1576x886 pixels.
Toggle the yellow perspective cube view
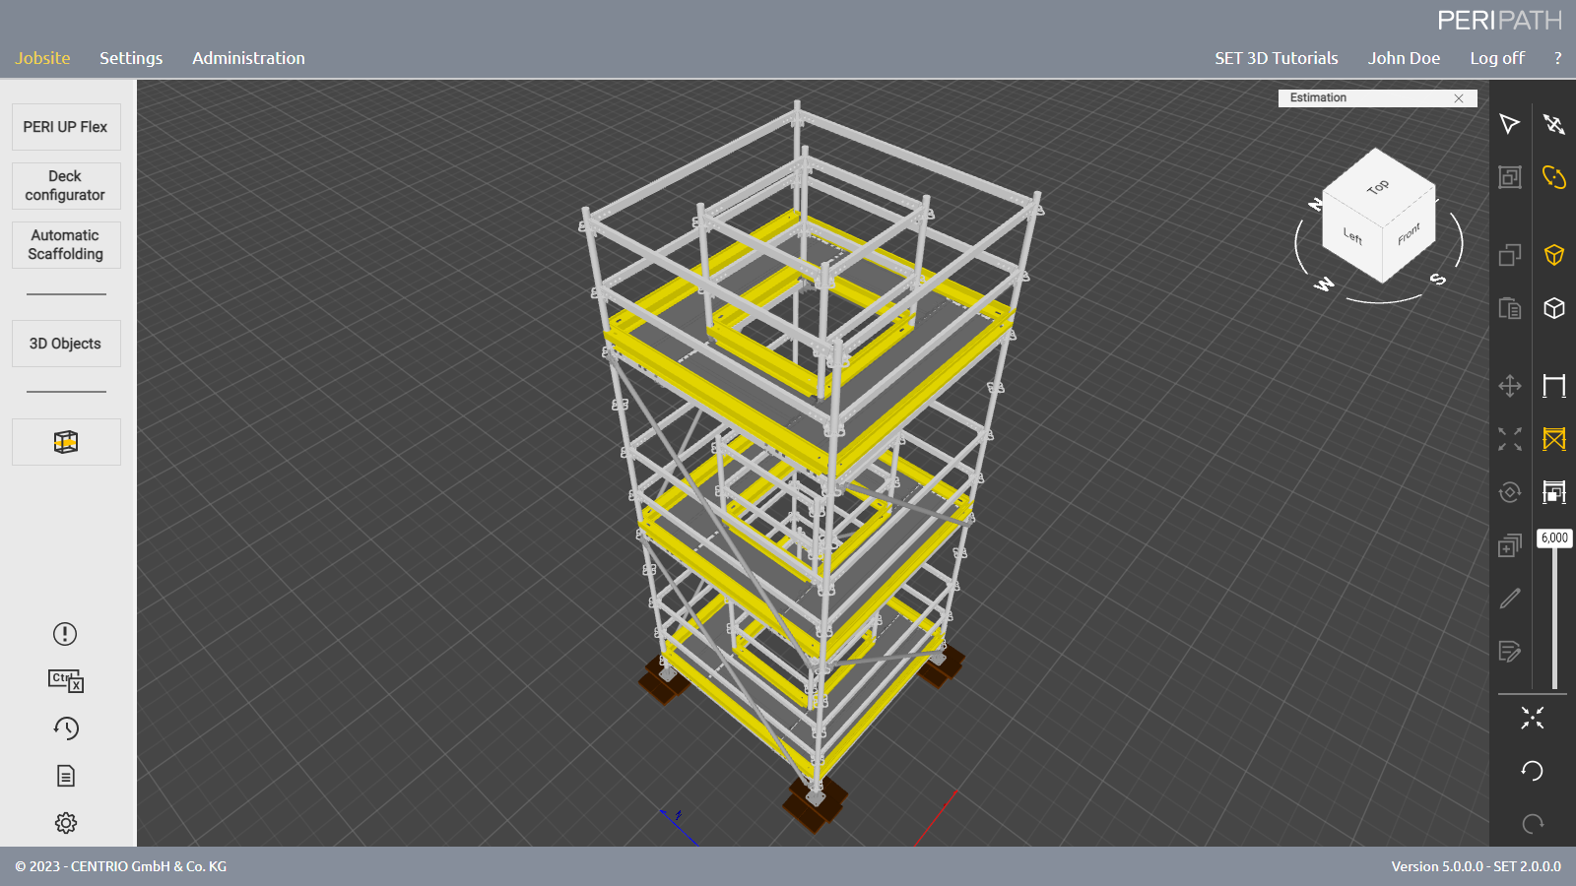click(1553, 255)
